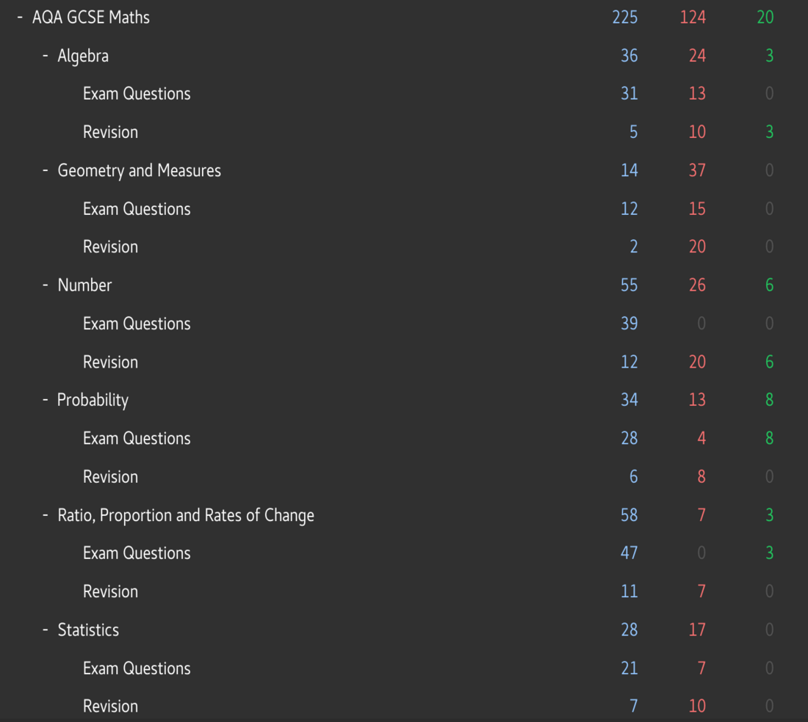Collapse the Statistics subdeck
The width and height of the screenshot is (808, 722).
[x=46, y=630]
